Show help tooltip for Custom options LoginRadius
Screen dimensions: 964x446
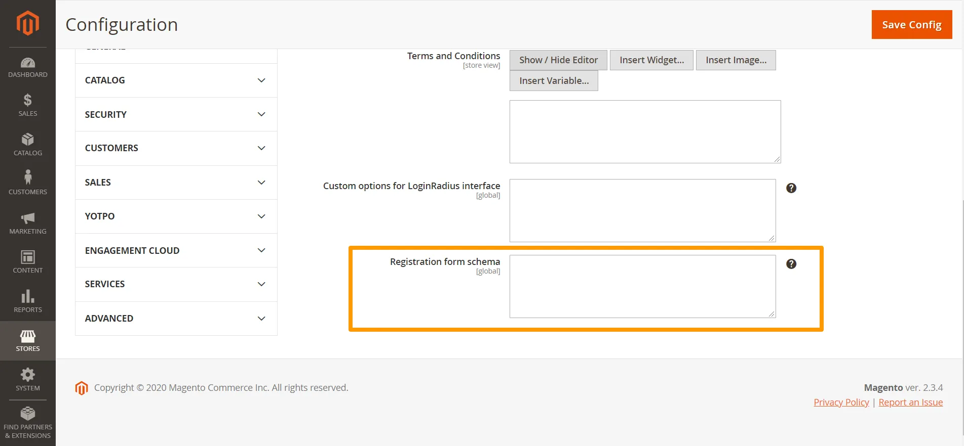pos(791,188)
